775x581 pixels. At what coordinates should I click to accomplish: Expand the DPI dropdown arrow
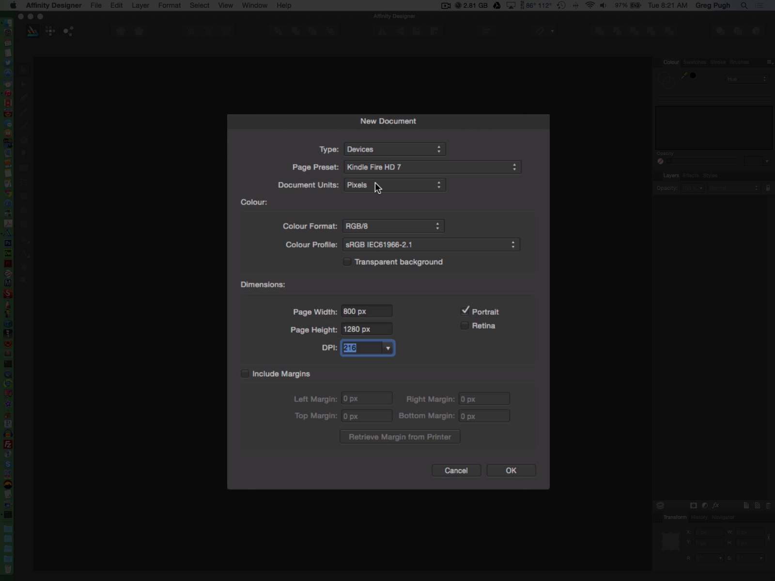388,348
